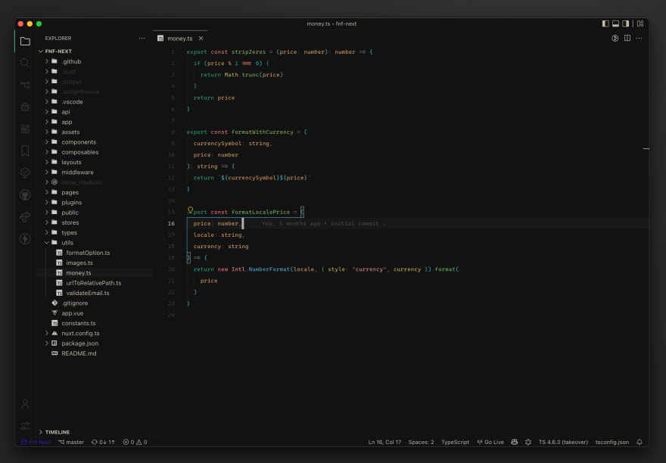Viewport: 666px width, 463px height.
Task: Click Spaces: 2 indentation setting
Action: click(421, 442)
